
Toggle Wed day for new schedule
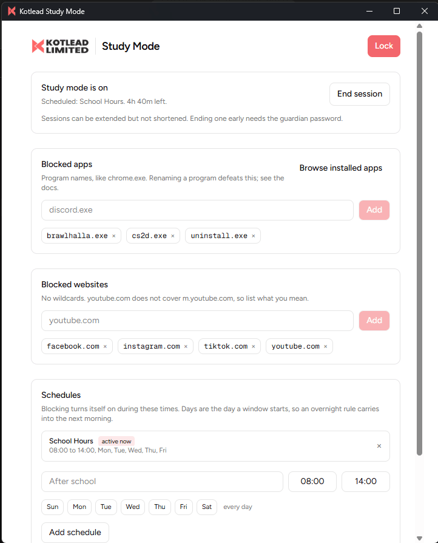click(133, 507)
